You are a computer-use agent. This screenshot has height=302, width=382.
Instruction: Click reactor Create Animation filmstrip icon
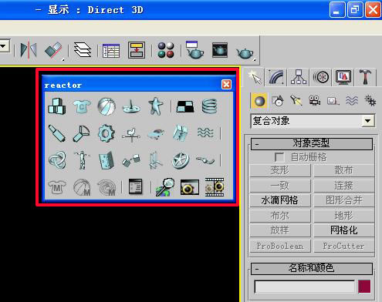click(x=215, y=187)
